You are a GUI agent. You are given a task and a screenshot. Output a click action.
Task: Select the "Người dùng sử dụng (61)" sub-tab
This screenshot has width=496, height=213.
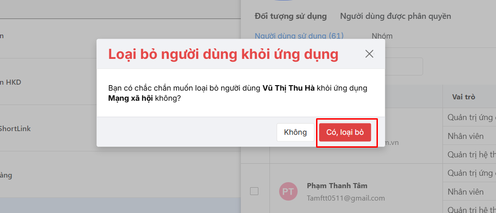point(299,36)
